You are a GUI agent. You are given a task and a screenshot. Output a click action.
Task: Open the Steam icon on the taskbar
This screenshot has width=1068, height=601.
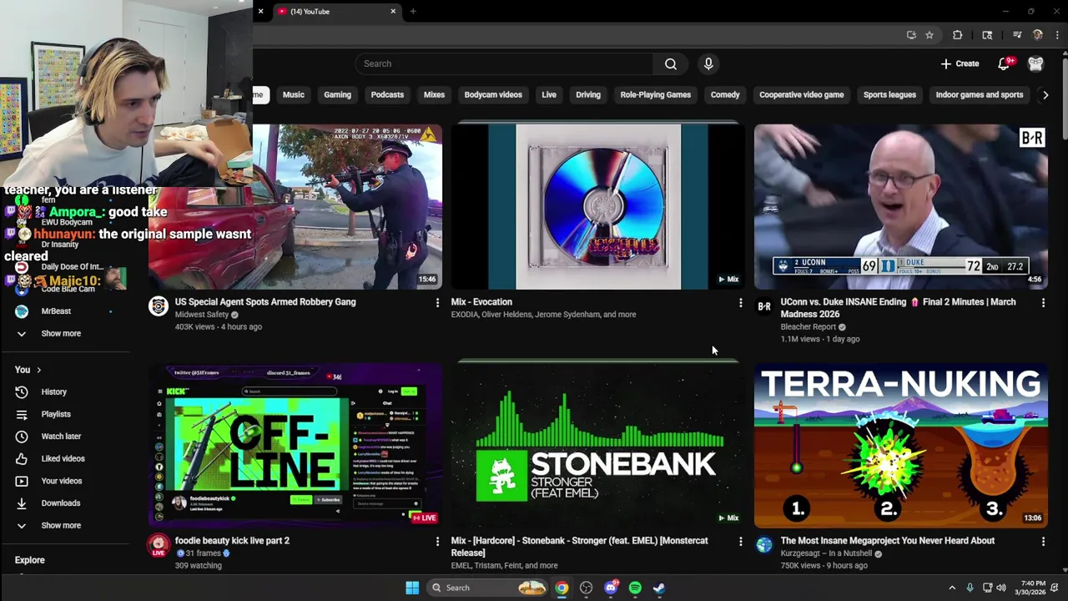(659, 588)
